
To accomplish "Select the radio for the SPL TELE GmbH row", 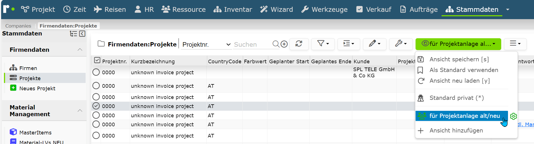I will [96, 72].
